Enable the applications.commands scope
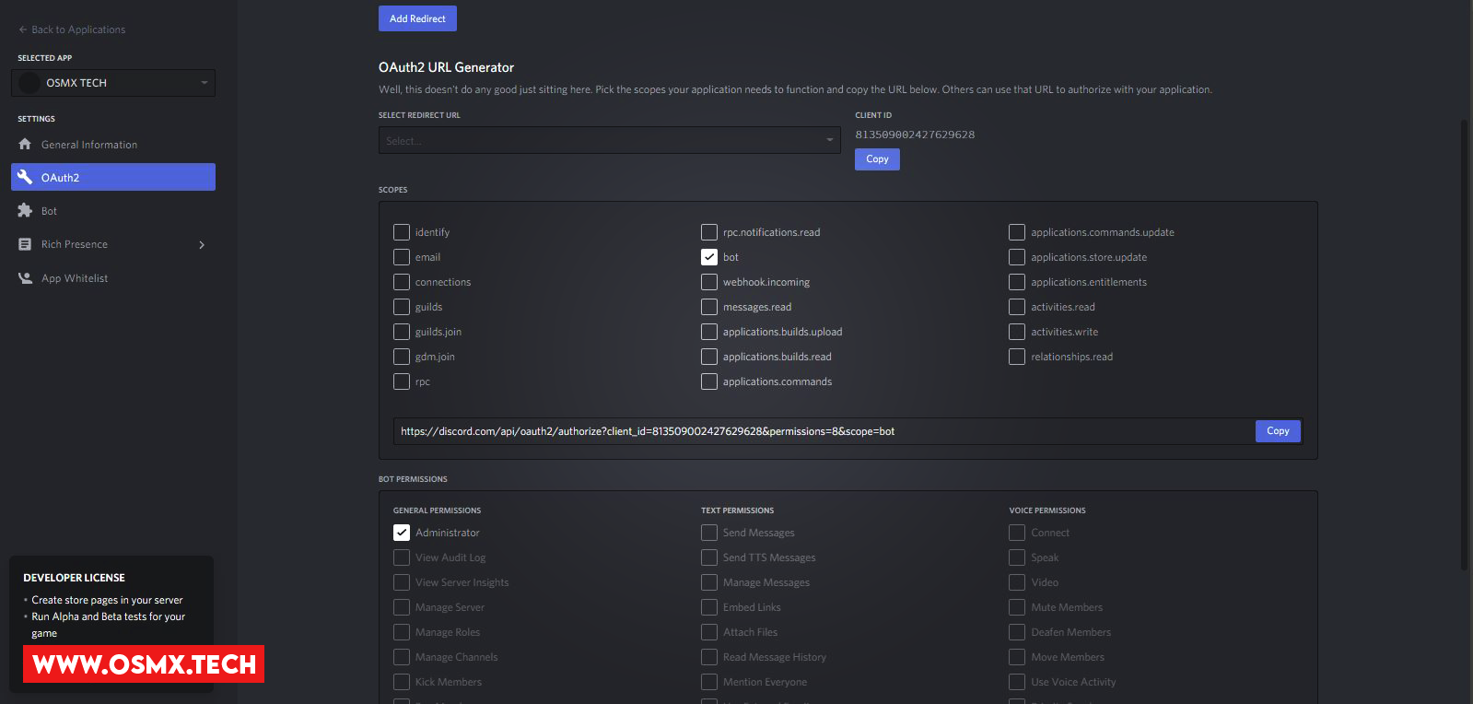The width and height of the screenshot is (1473, 704). pyautogui.click(x=709, y=381)
